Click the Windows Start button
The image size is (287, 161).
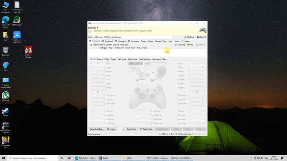point(4,158)
